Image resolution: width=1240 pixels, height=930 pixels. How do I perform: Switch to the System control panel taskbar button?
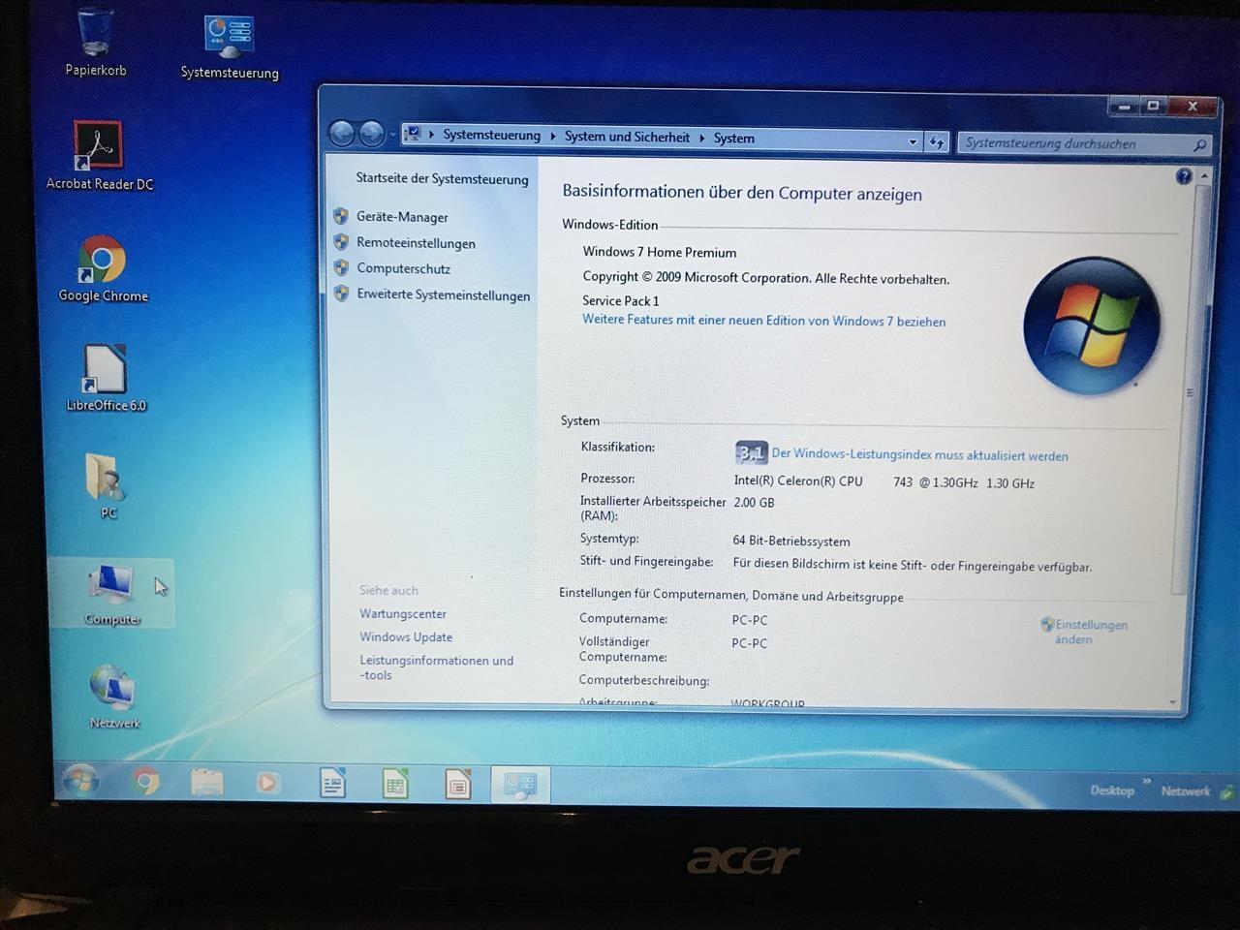click(520, 785)
